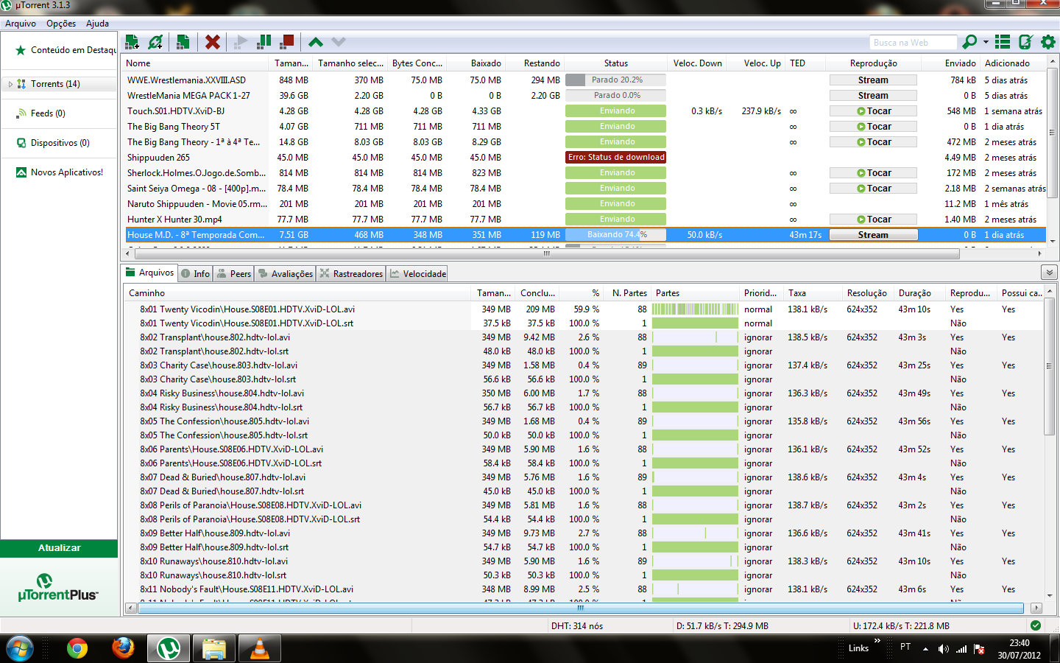Remove selected torrent with red X icon
1060x663 pixels.
tap(213, 42)
